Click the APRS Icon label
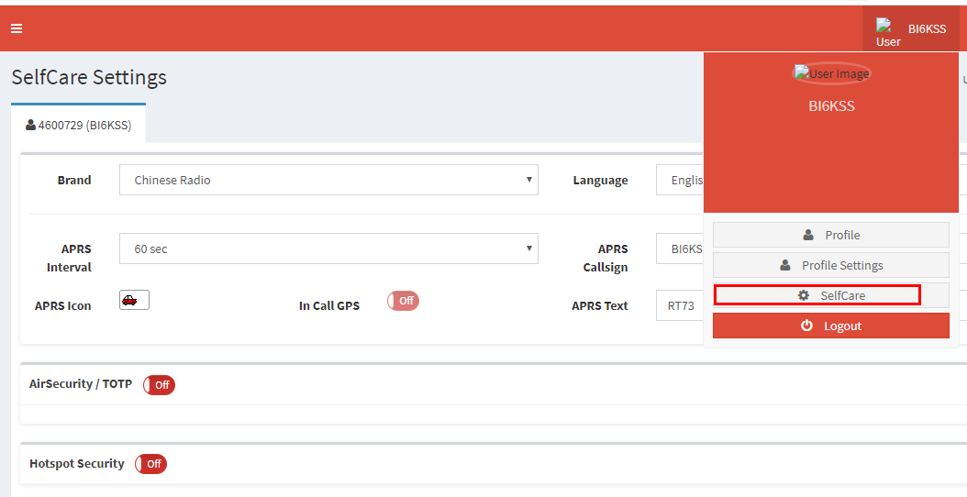This screenshot has height=497, width=967. (63, 306)
